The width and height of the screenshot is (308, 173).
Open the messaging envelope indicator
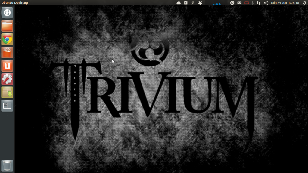pos(239,3)
